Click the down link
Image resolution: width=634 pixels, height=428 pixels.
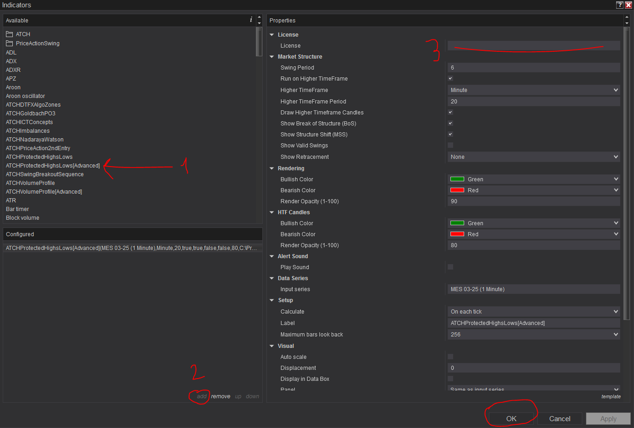(253, 396)
